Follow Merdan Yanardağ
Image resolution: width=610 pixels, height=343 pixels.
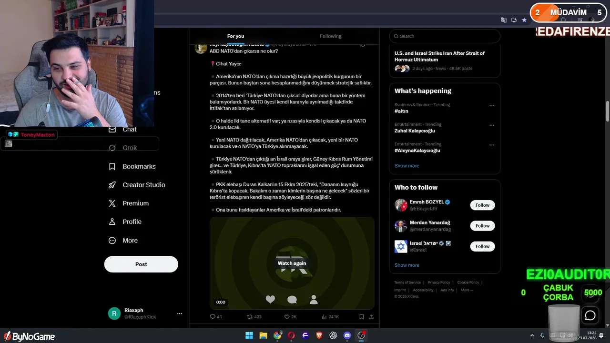click(x=482, y=226)
